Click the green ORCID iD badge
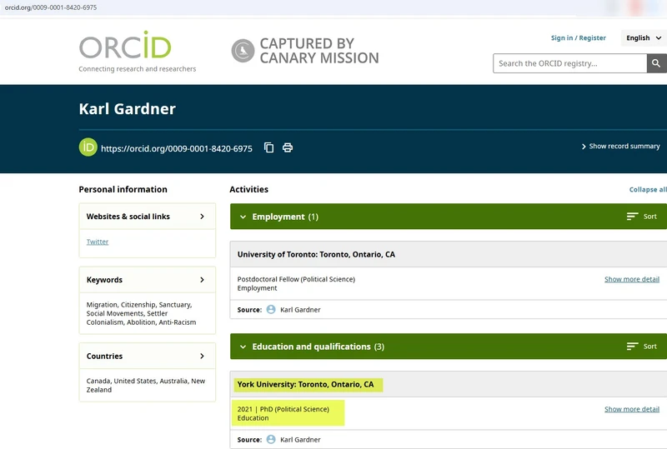Viewport: 667px width, 449px height. (88, 147)
